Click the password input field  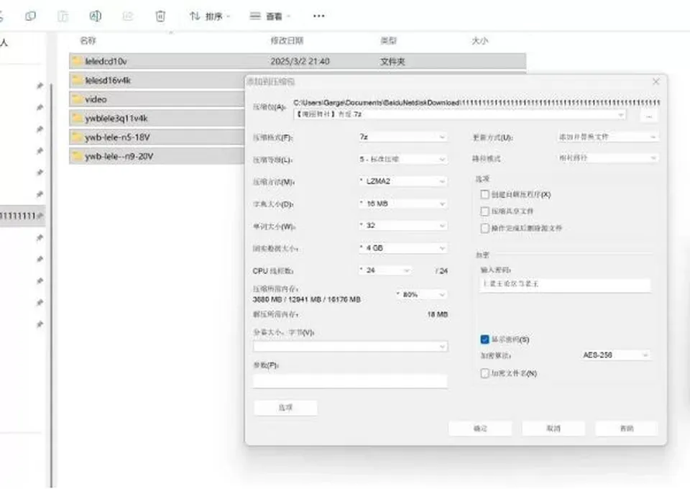click(565, 284)
